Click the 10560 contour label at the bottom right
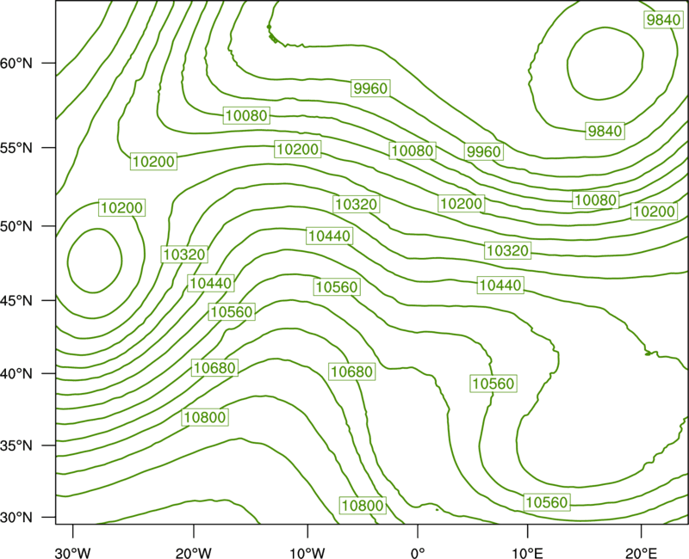The width and height of the screenshot is (689, 559). pyautogui.click(x=547, y=502)
